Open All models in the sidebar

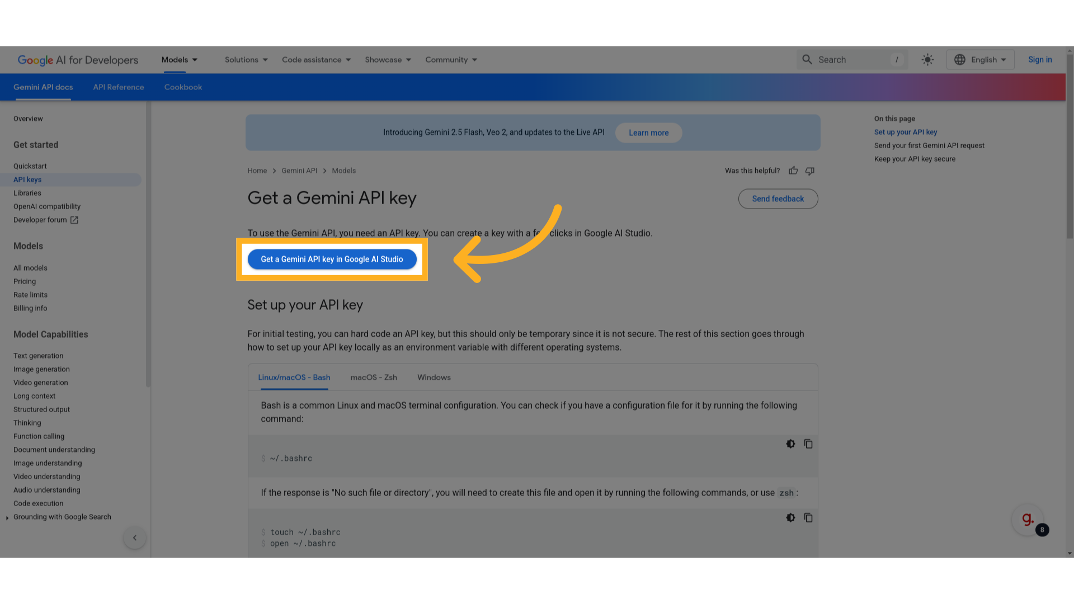[30, 268]
